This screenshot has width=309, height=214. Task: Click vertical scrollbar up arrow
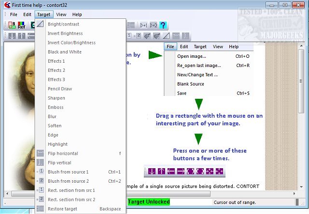tap(301, 46)
